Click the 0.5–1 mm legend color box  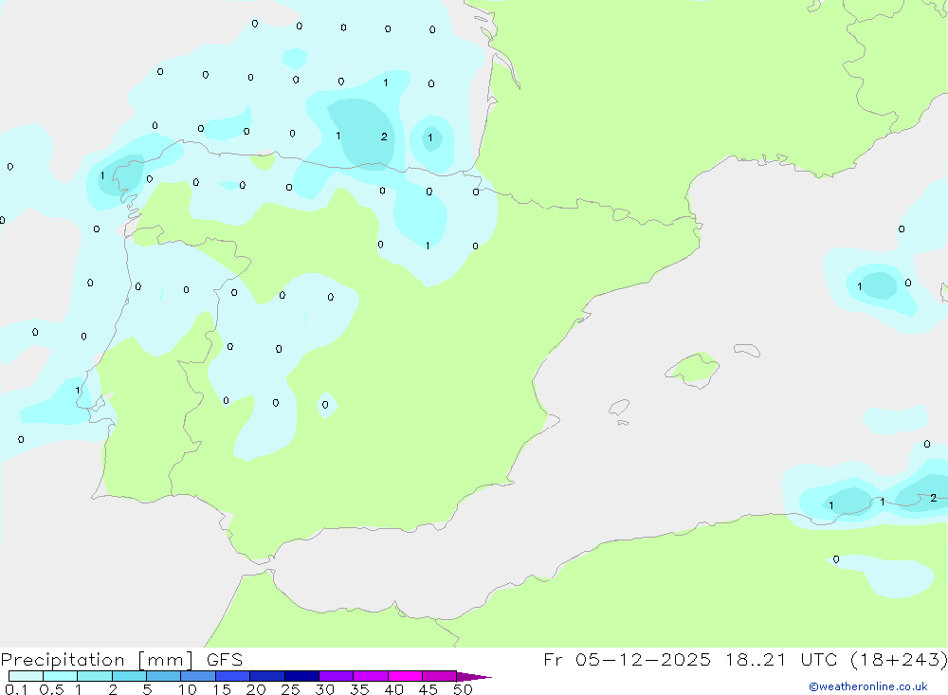tap(61, 676)
